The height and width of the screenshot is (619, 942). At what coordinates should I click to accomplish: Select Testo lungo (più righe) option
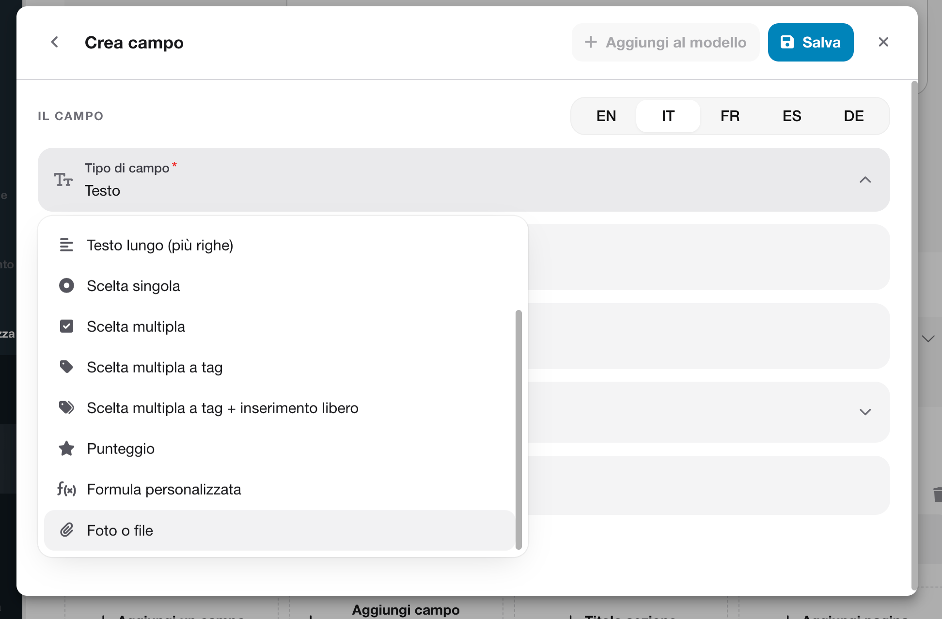coord(279,246)
